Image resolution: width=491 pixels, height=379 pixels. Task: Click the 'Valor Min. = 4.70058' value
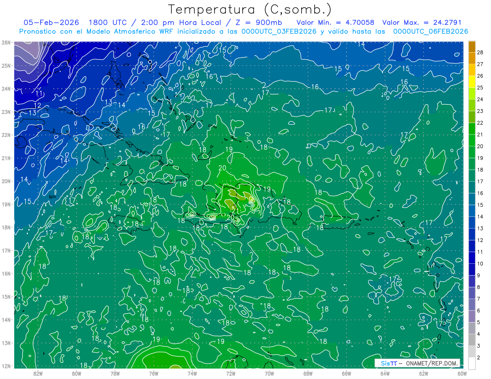pos(336,22)
